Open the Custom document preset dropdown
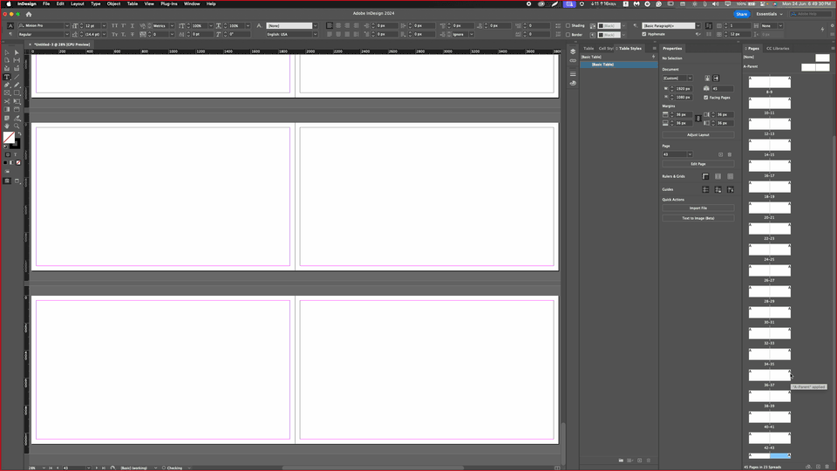 tap(690, 78)
